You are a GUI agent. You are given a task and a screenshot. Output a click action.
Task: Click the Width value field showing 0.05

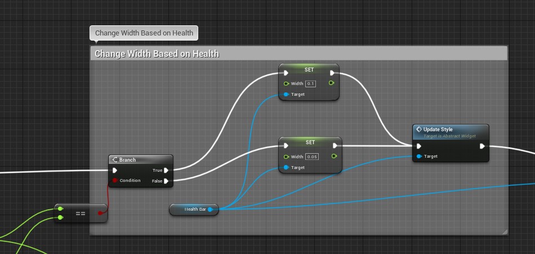(x=312, y=157)
